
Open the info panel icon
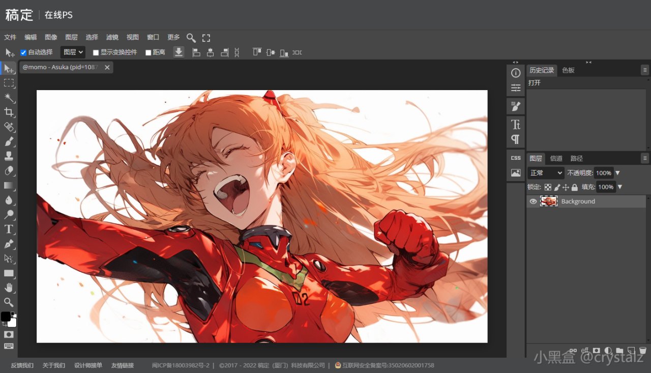(x=516, y=73)
